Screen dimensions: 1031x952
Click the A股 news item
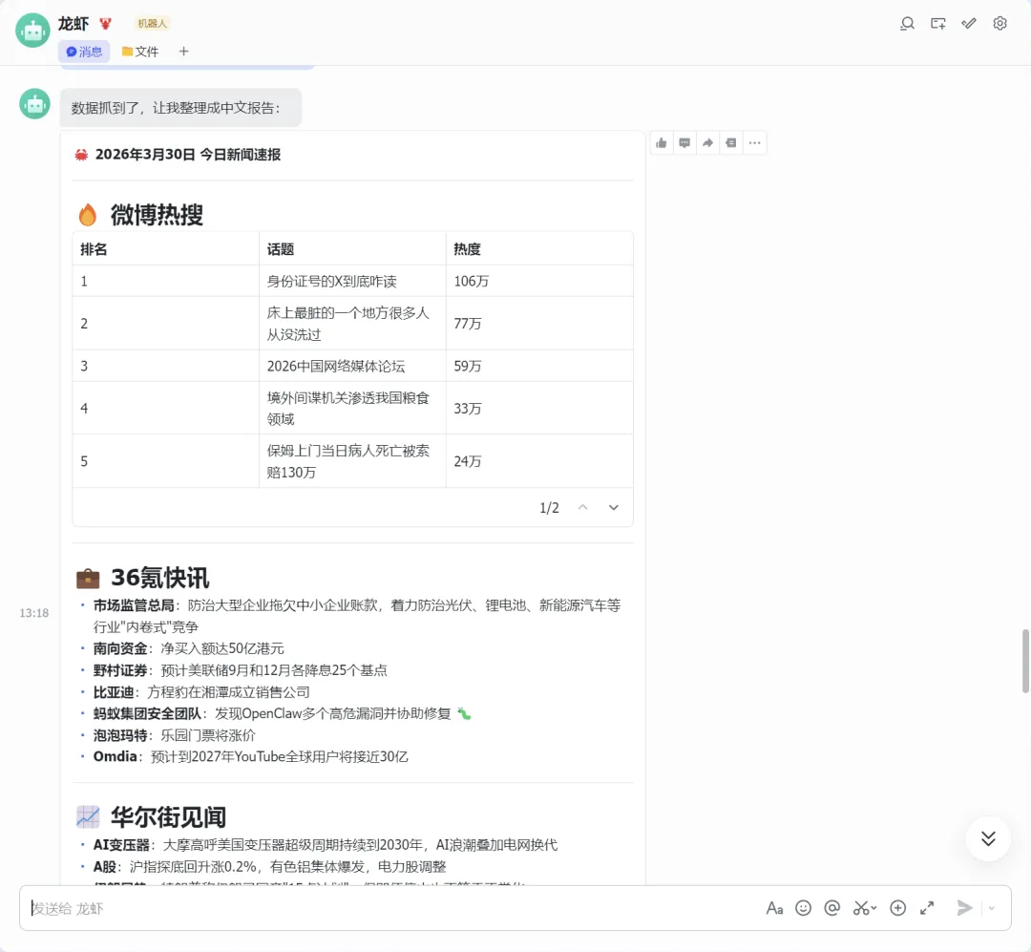tap(269, 866)
